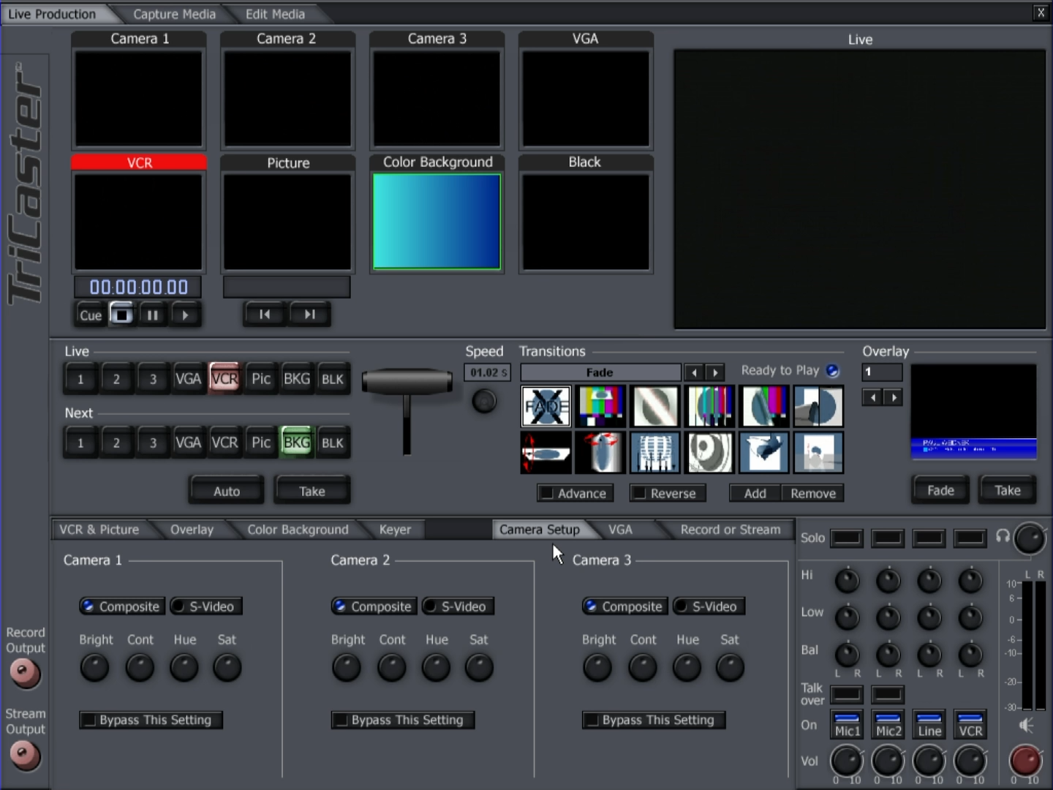
Task: Select the color bars wipe transition icon
Action: click(x=601, y=406)
